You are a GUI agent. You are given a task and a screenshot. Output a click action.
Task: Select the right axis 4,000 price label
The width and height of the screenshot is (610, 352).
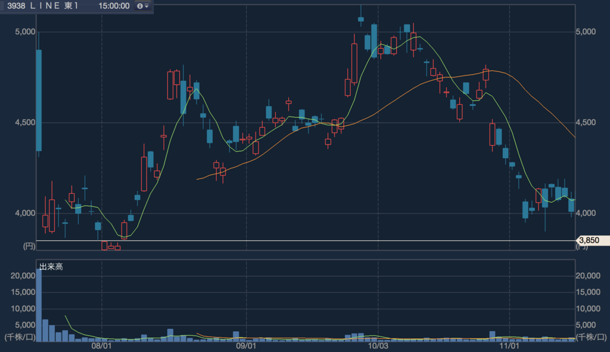click(586, 213)
